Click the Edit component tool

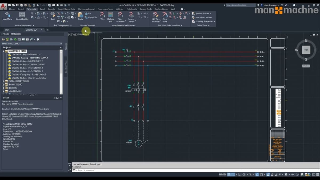(53, 16)
